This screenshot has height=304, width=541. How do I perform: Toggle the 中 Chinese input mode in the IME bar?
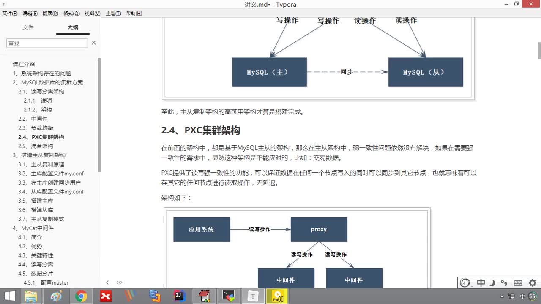click(x=481, y=283)
